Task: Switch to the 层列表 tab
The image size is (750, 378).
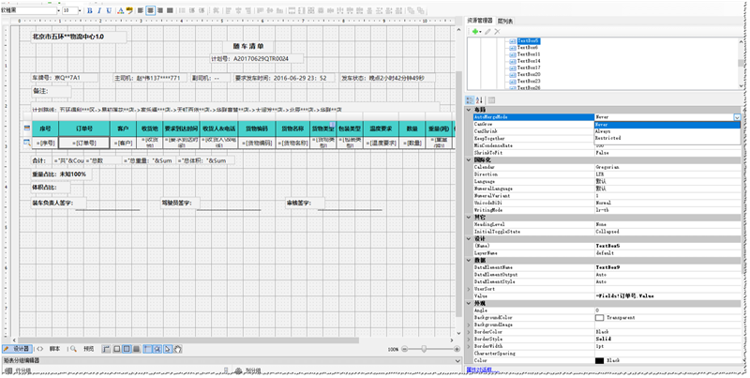Action: tap(504, 20)
